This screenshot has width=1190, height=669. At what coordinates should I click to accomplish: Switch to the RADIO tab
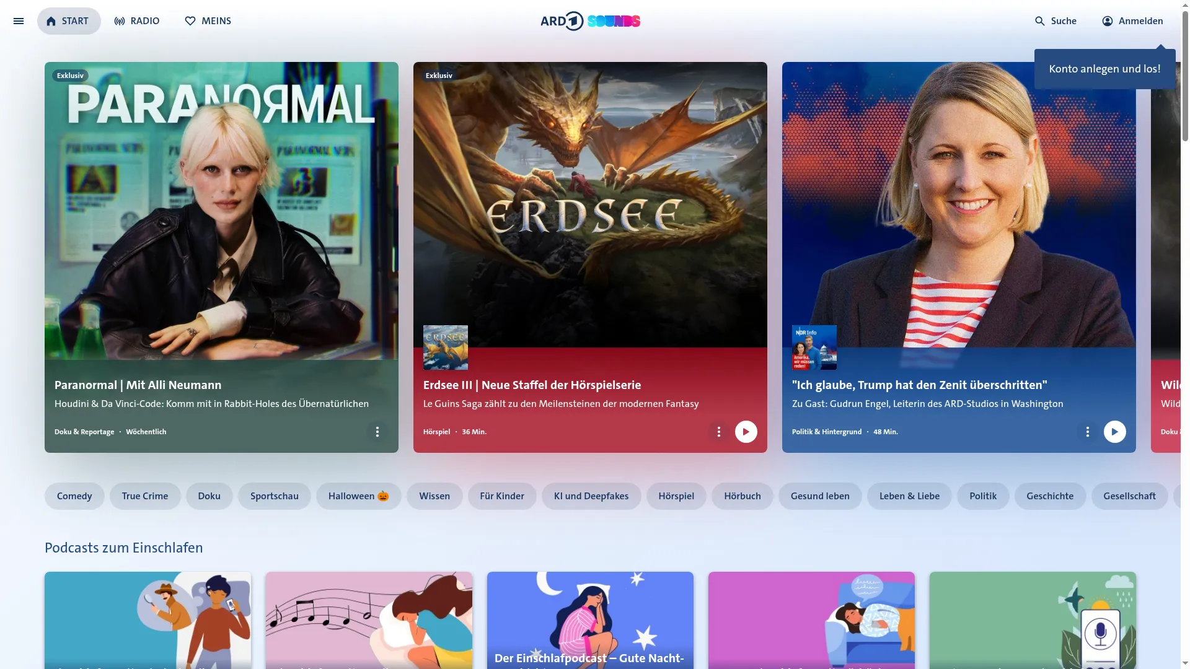[137, 21]
